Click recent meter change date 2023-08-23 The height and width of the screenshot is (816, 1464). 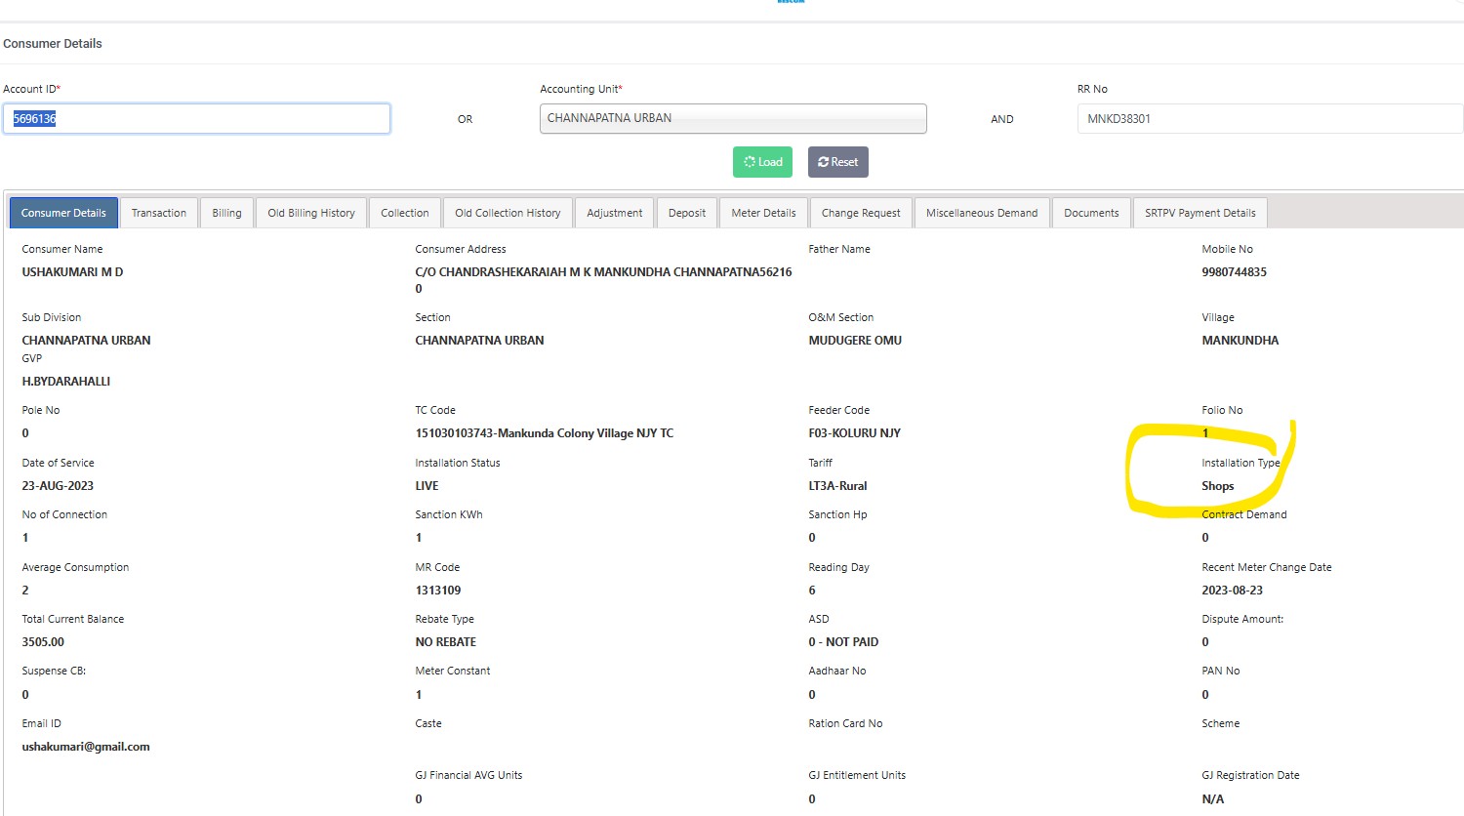click(1232, 591)
